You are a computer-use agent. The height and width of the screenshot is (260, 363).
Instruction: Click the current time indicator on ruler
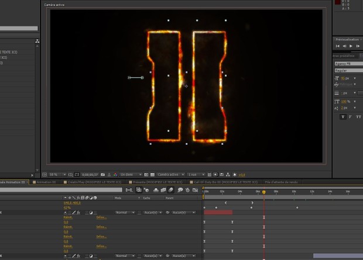(263, 192)
